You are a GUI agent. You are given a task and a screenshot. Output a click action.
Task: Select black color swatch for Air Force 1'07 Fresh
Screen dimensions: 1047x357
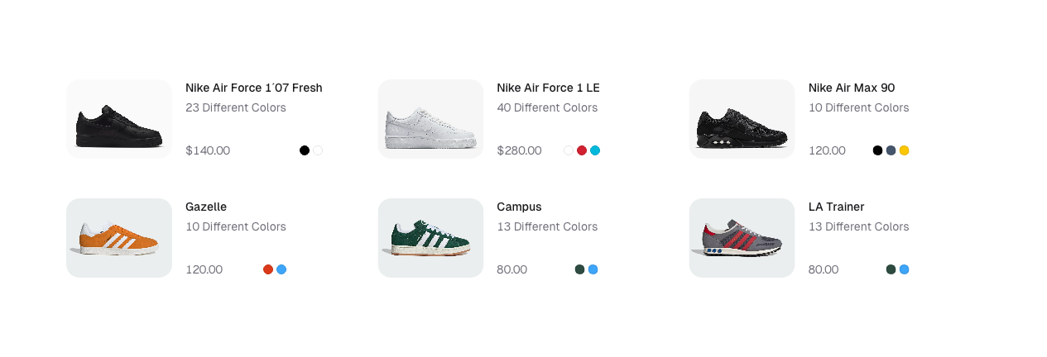tap(305, 150)
